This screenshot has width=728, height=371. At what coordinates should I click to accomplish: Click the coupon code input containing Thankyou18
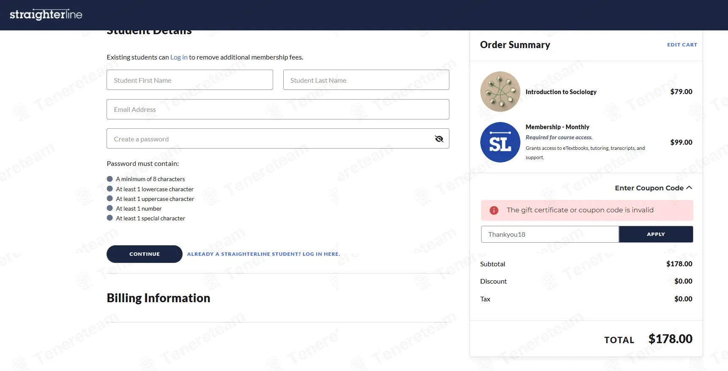tap(550, 234)
